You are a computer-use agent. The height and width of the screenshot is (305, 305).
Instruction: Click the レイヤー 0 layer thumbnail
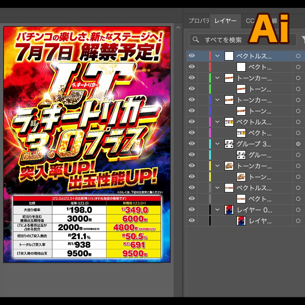(x=229, y=209)
